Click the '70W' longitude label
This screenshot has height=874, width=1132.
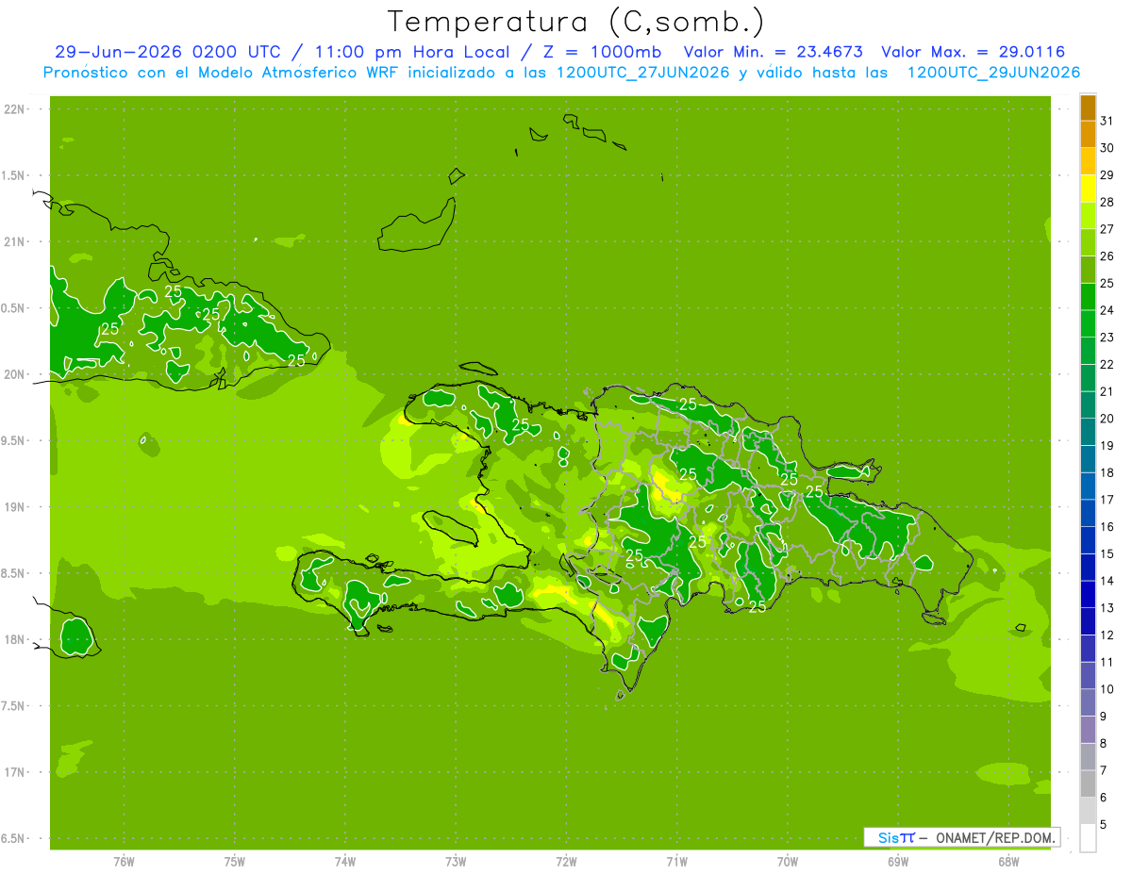click(x=787, y=862)
